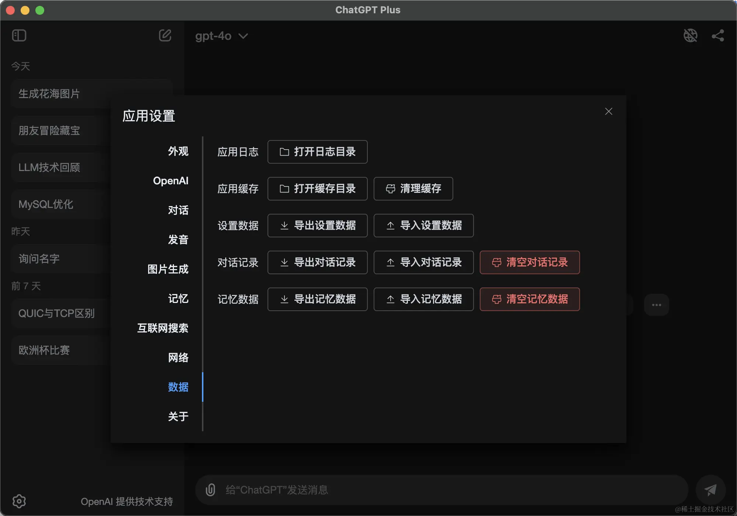Click the three-dots more options button
Viewport: 737px width, 516px height.
(x=656, y=305)
